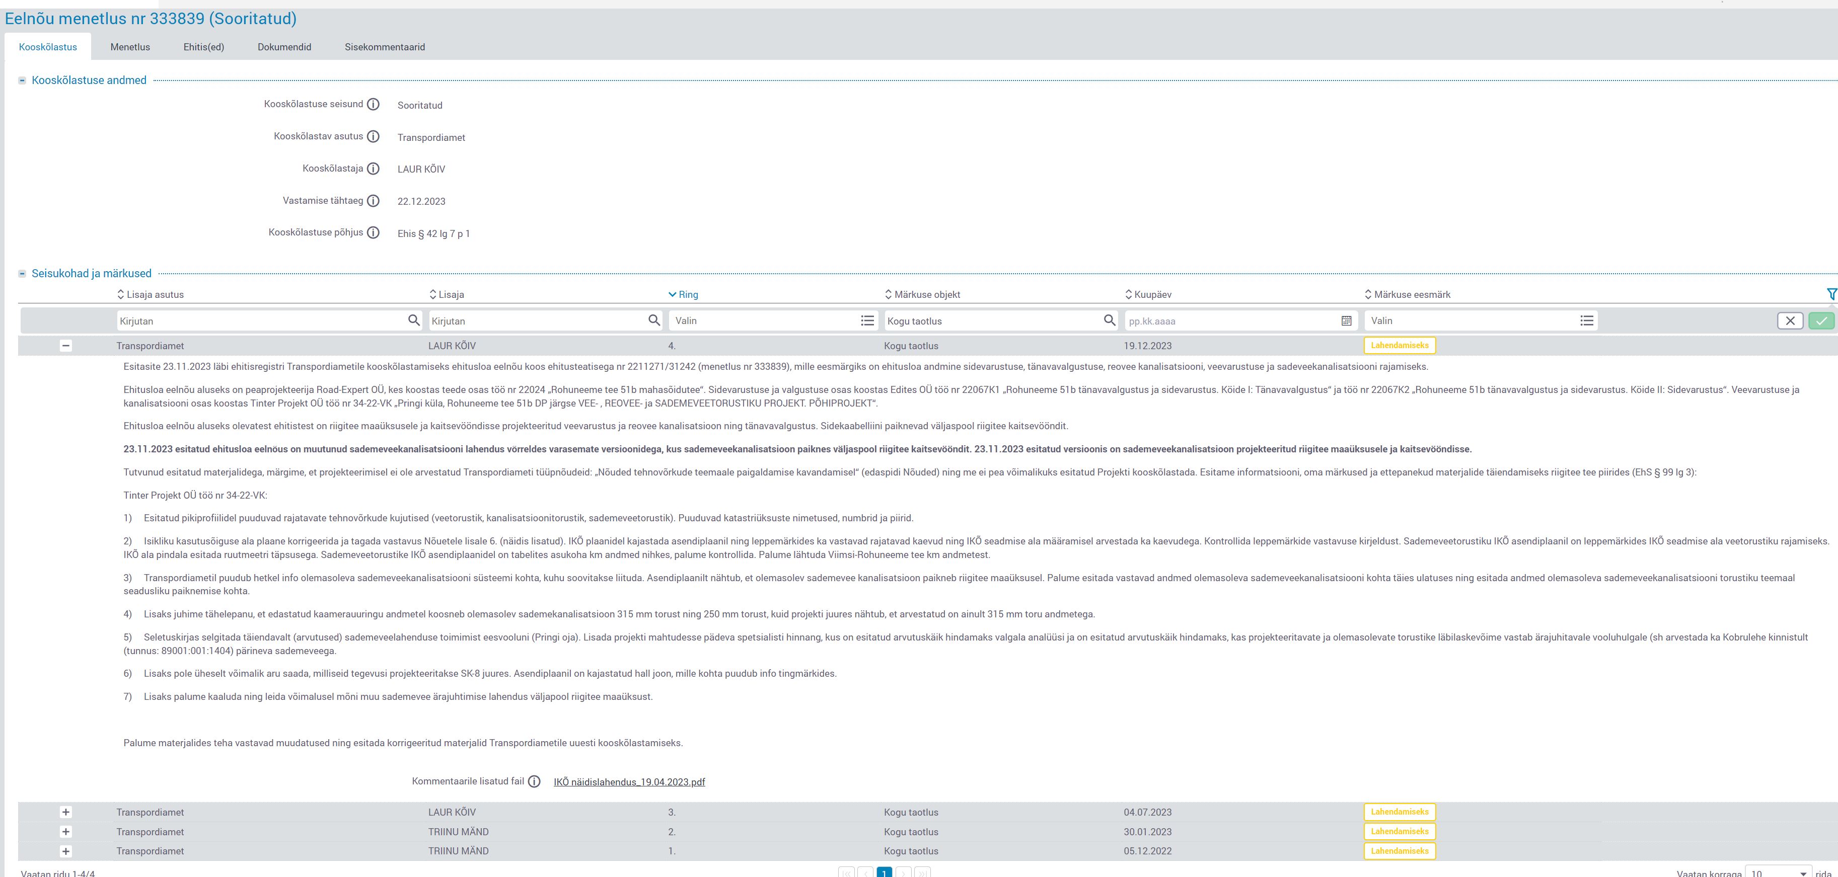Clear filters with the X button
Image resolution: width=1838 pixels, height=877 pixels.
pyautogui.click(x=1790, y=321)
